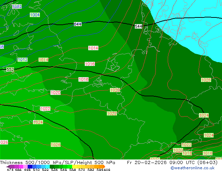Click the dark blue 498 legend swatch
The height and width of the screenshot is (171, 222).
tap(30, 167)
